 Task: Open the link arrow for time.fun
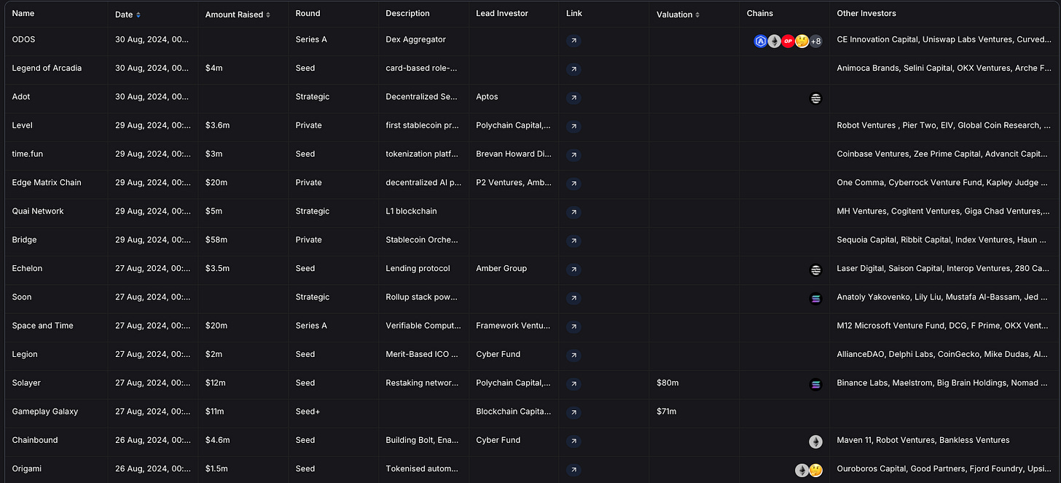(573, 155)
